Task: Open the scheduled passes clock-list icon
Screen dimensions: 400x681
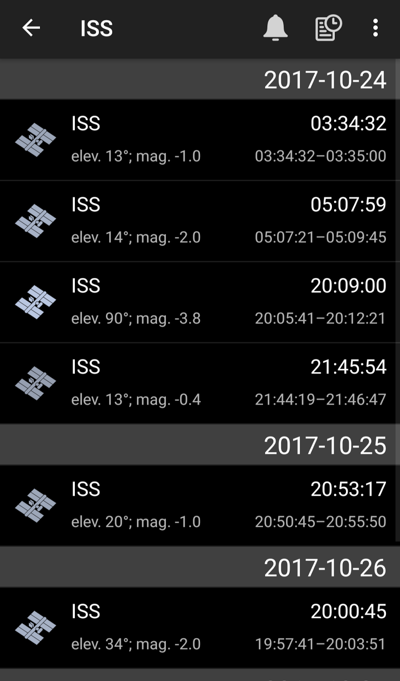Action: (x=328, y=28)
